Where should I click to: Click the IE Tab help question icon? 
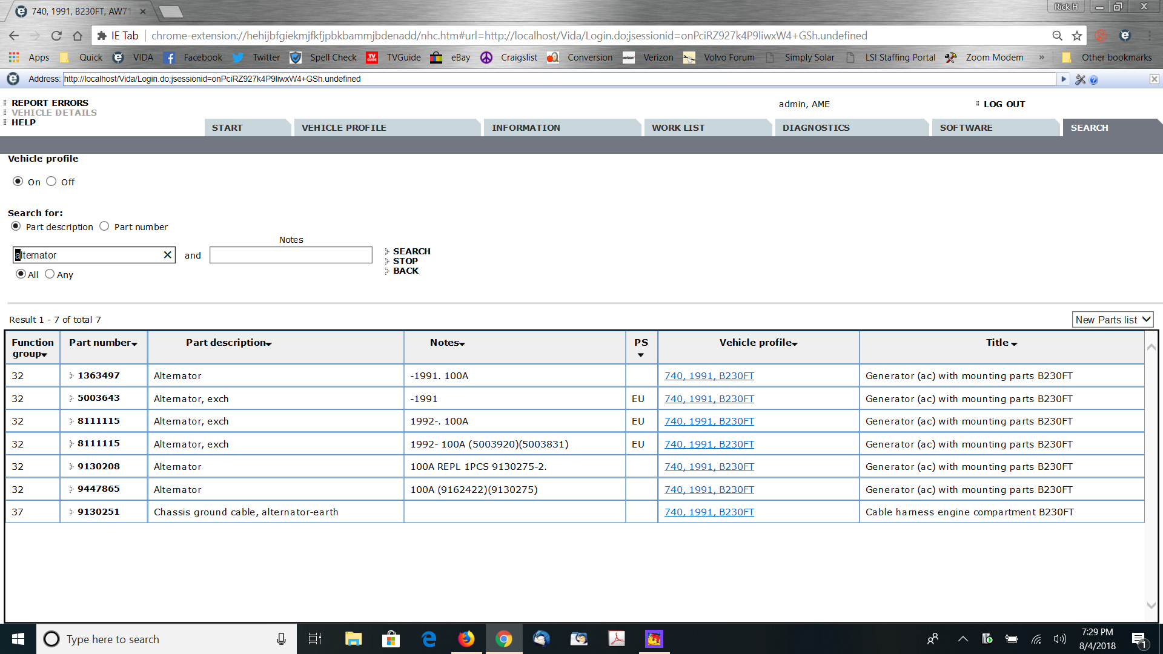click(x=1094, y=79)
